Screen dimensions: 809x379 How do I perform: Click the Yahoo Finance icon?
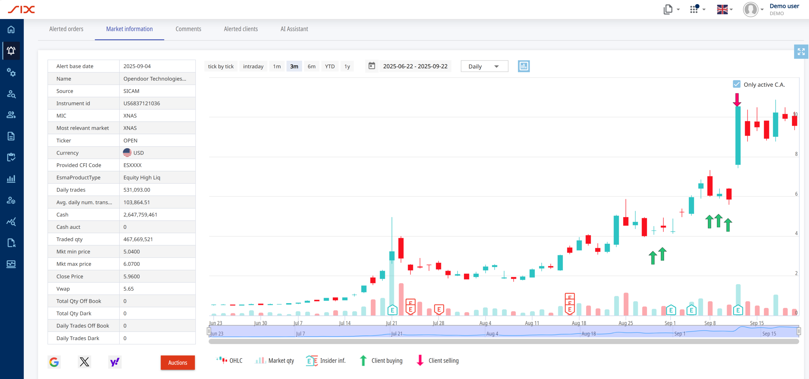point(115,362)
